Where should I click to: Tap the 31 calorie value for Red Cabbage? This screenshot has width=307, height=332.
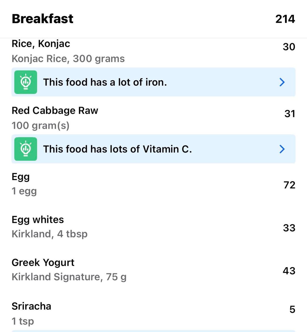click(x=290, y=114)
